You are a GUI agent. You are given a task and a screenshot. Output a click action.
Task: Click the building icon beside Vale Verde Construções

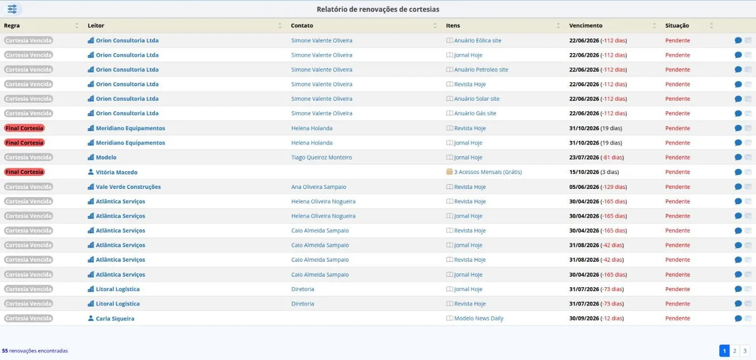coord(91,187)
